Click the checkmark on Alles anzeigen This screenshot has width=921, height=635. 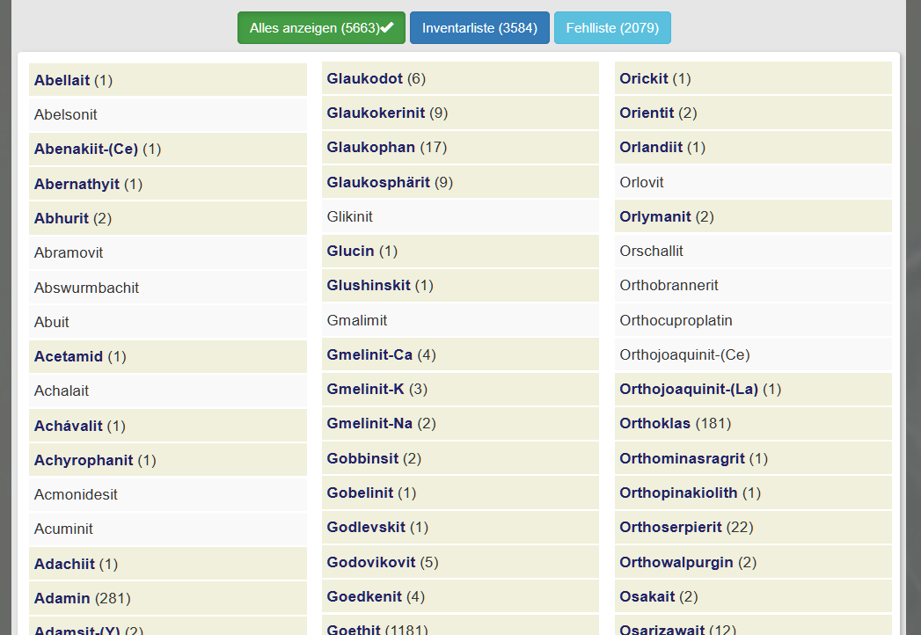click(387, 28)
